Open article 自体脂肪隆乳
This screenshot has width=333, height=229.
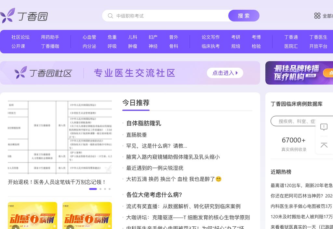tap(144, 123)
